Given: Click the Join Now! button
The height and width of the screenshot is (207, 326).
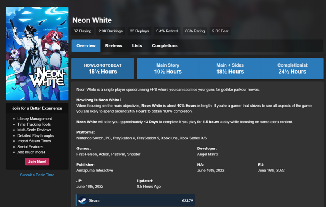Looking at the screenshot, I should tap(37, 162).
